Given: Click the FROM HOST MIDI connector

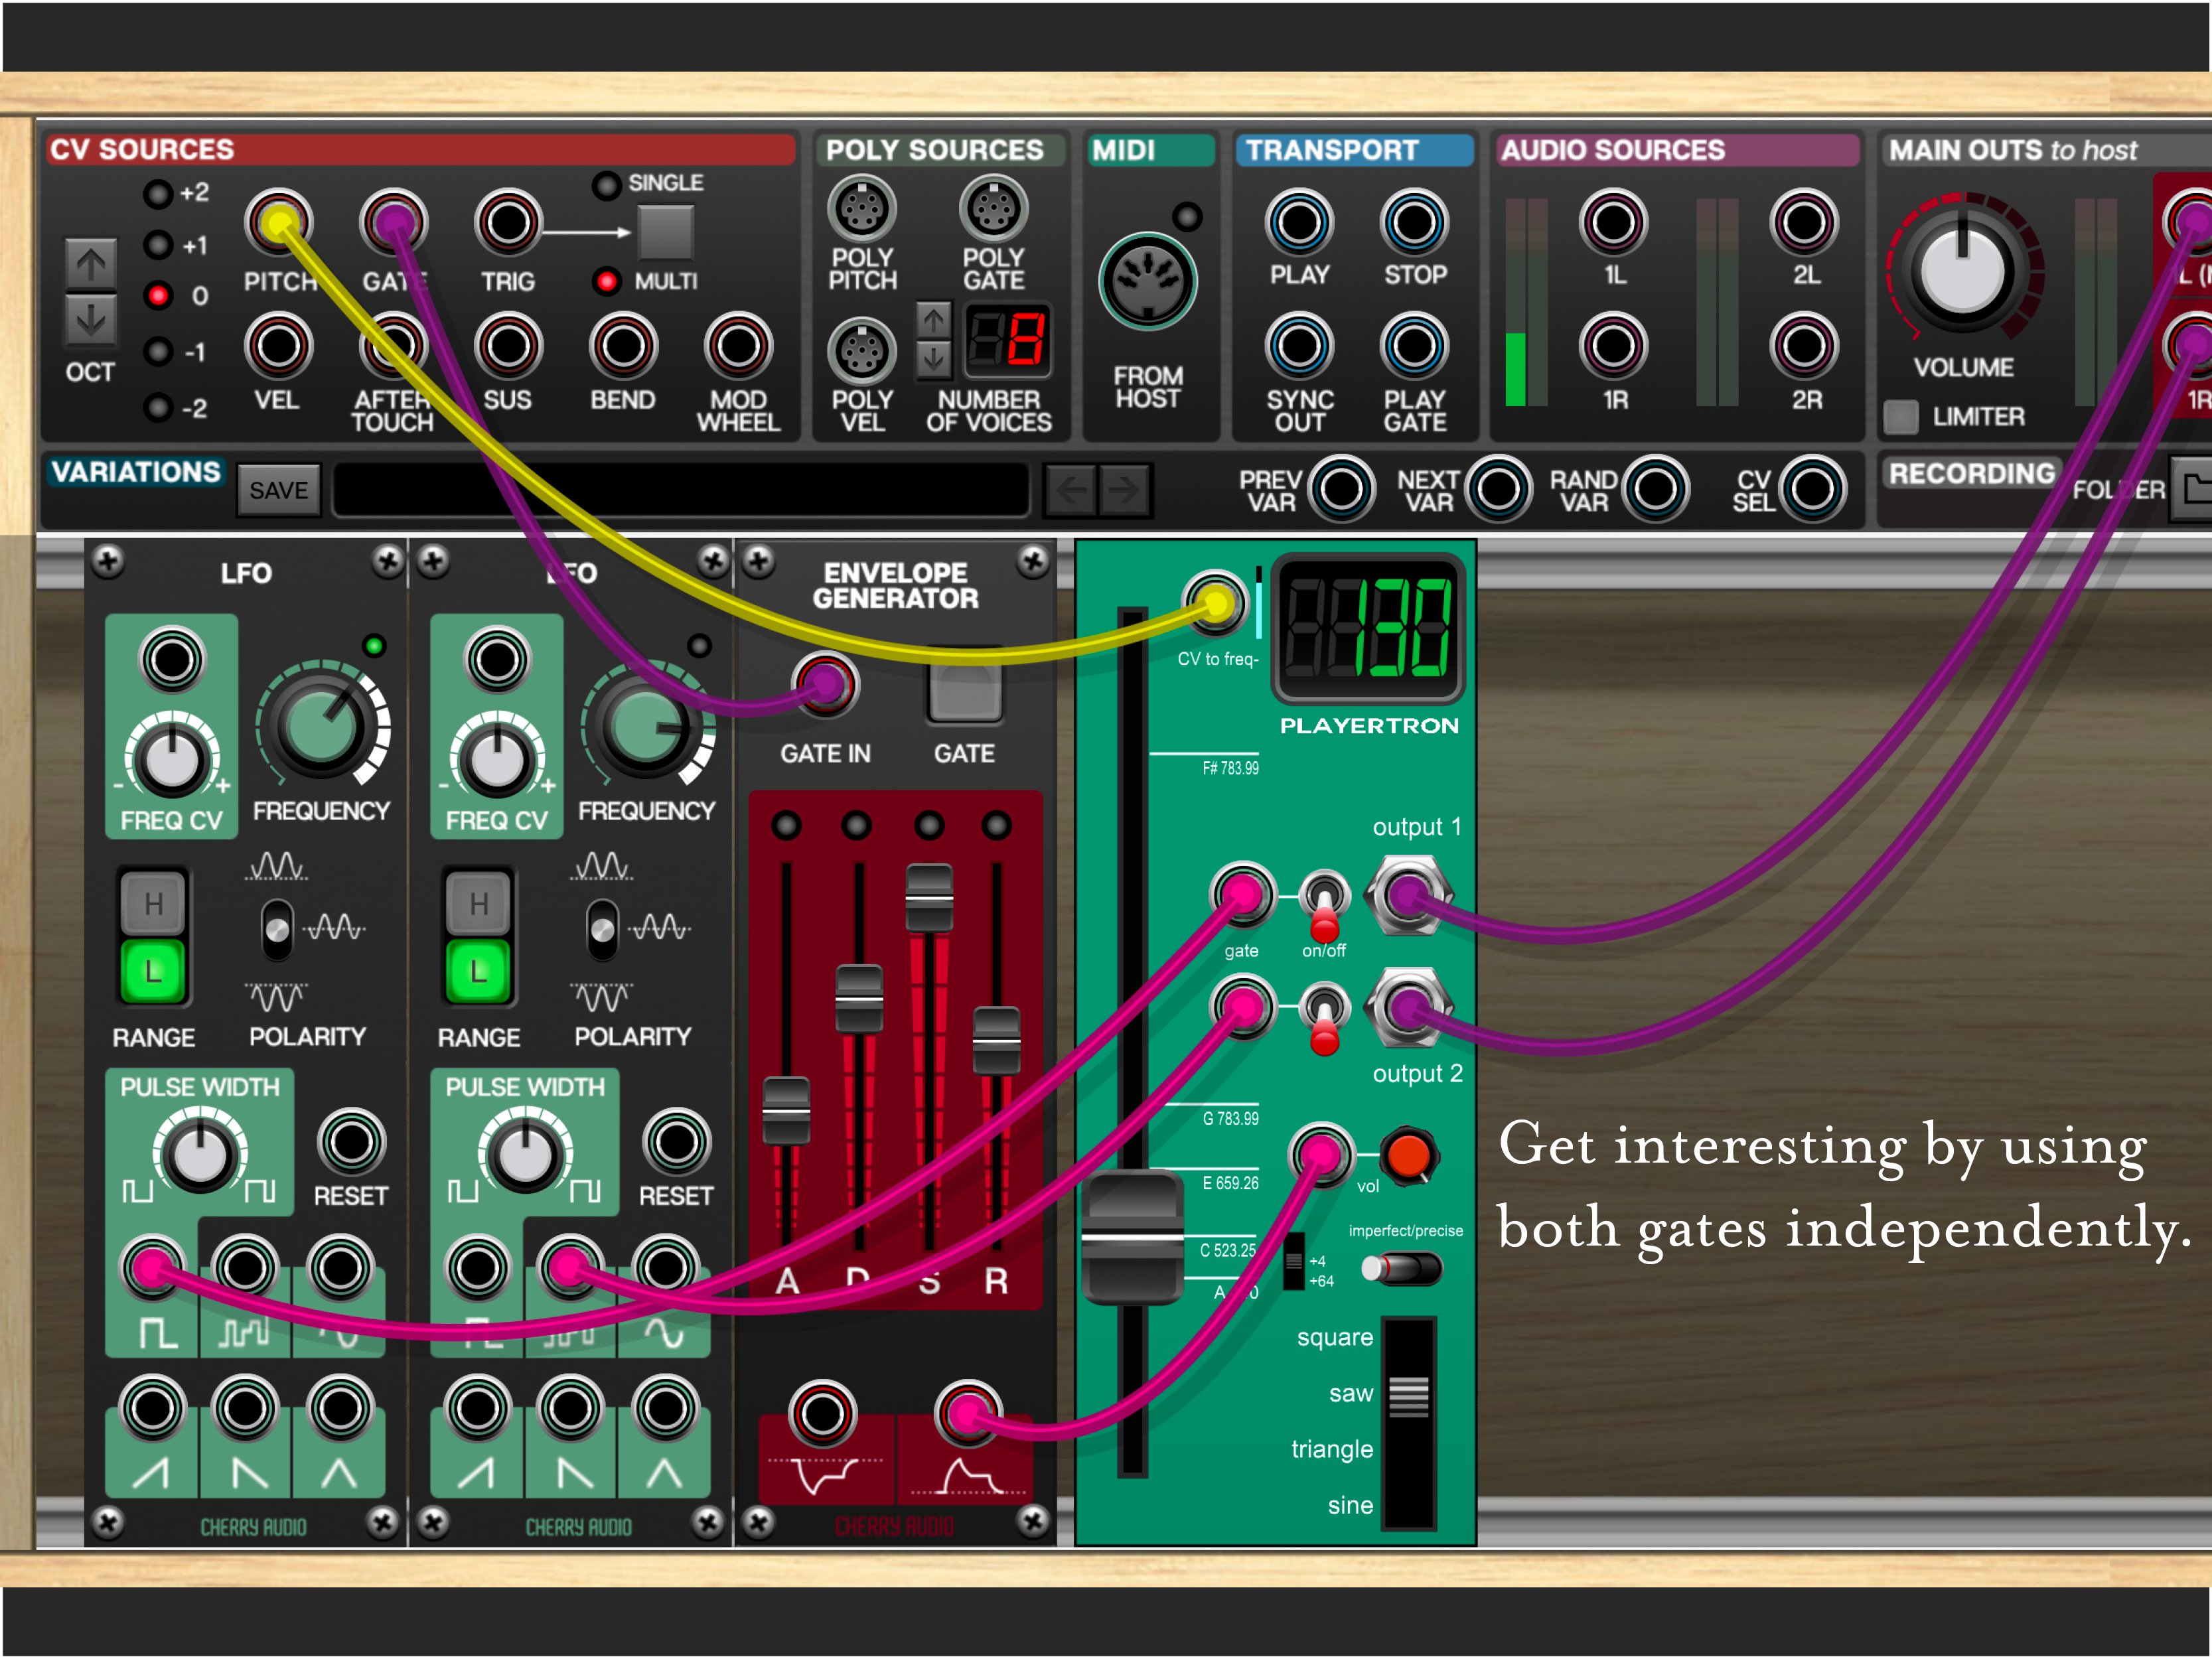Looking at the screenshot, I should [1147, 281].
